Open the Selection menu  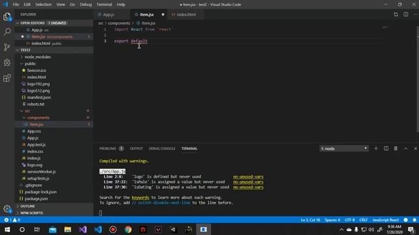click(x=43, y=5)
